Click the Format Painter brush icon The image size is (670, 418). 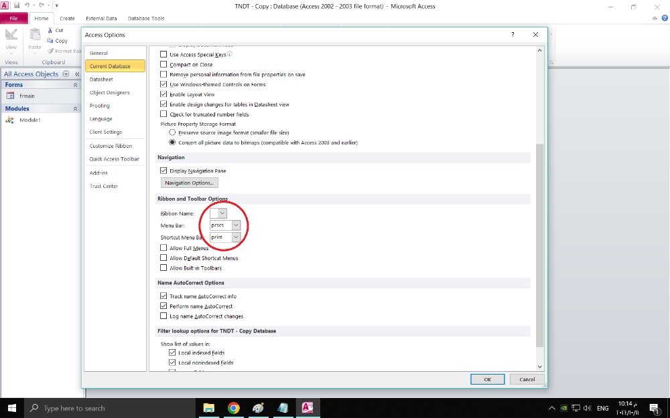click(50, 51)
